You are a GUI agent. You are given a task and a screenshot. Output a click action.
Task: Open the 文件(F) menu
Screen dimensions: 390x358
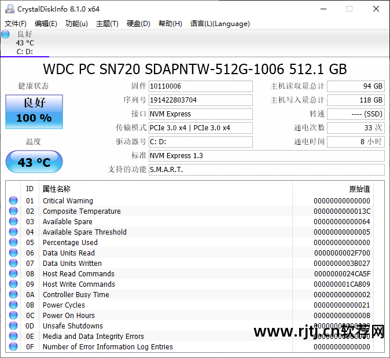16,24
